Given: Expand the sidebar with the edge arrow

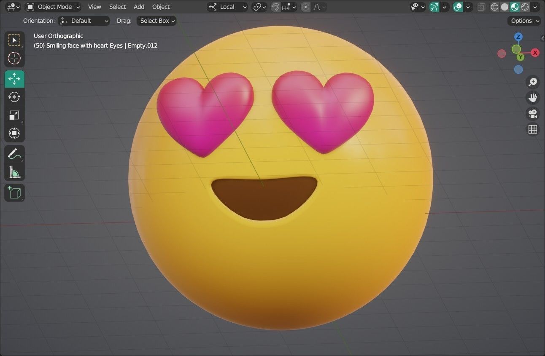Looking at the screenshot, I should tap(542, 38).
